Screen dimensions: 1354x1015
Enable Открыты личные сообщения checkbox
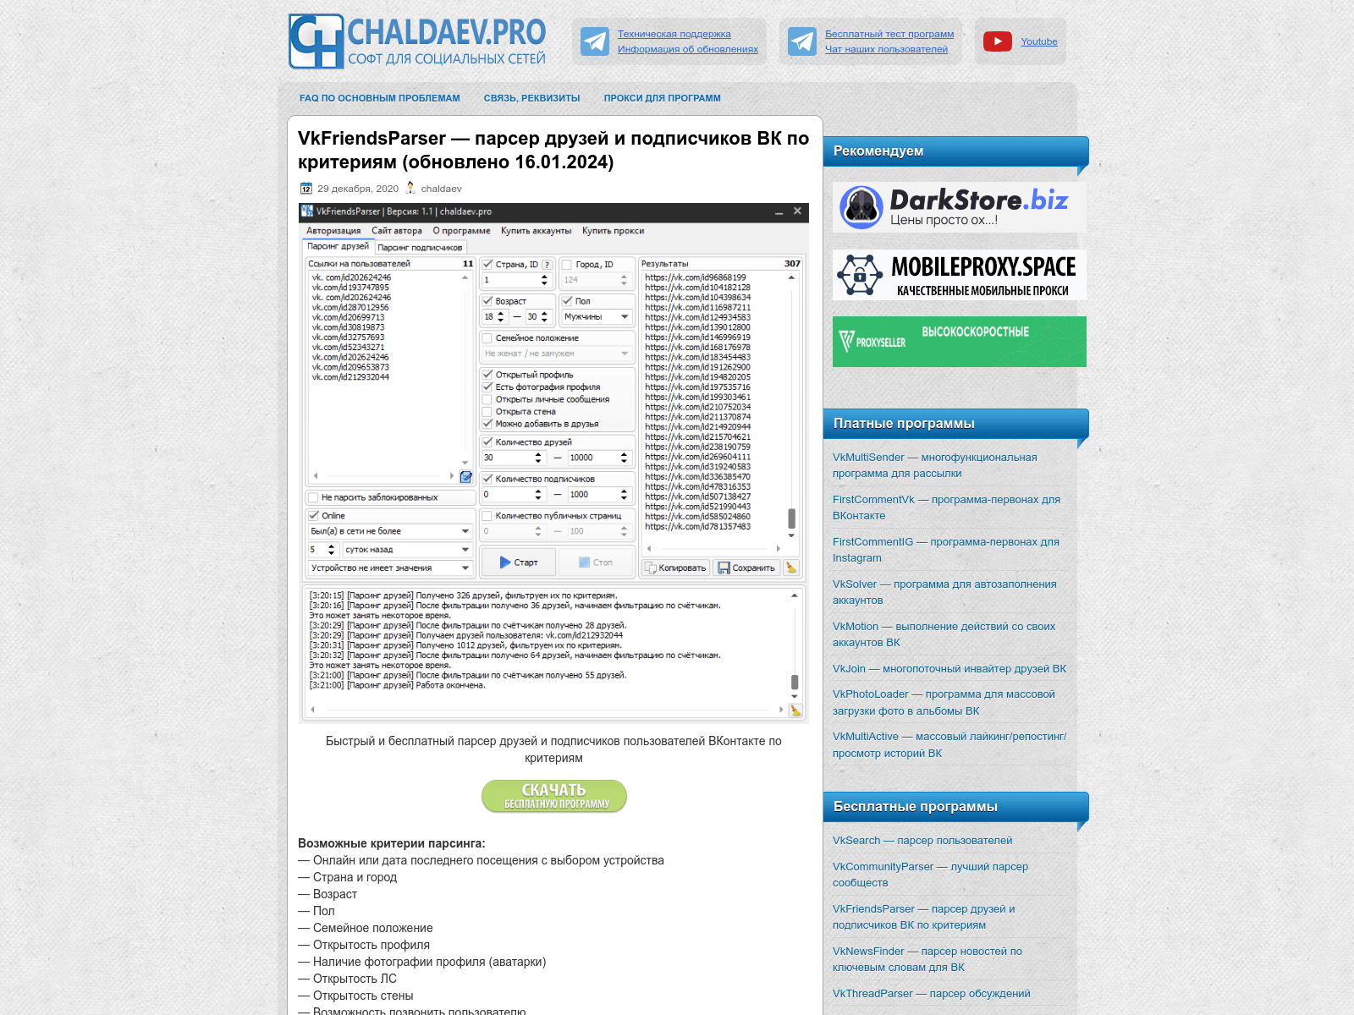(x=487, y=399)
